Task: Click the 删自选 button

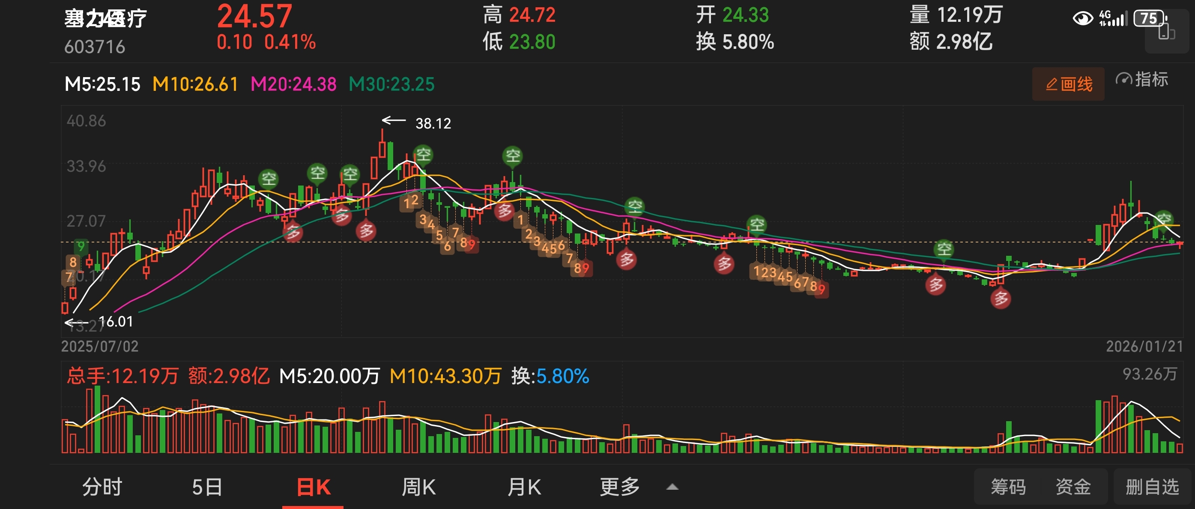Action: pyautogui.click(x=1152, y=487)
